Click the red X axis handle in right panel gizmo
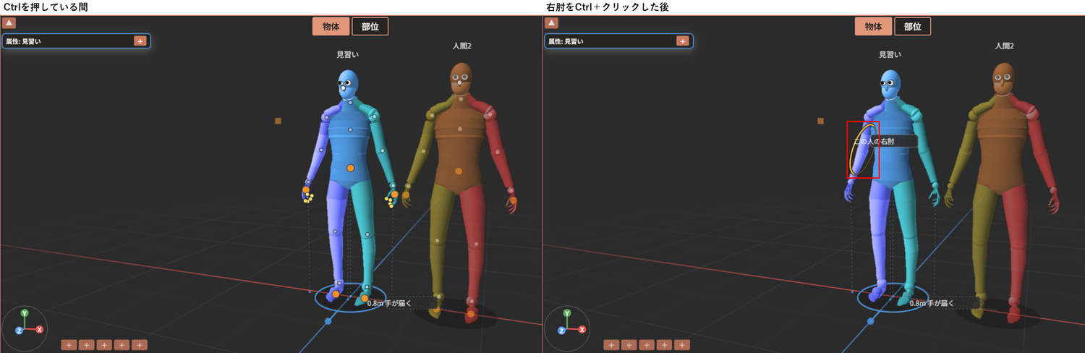The height and width of the screenshot is (353, 1085). (582, 329)
